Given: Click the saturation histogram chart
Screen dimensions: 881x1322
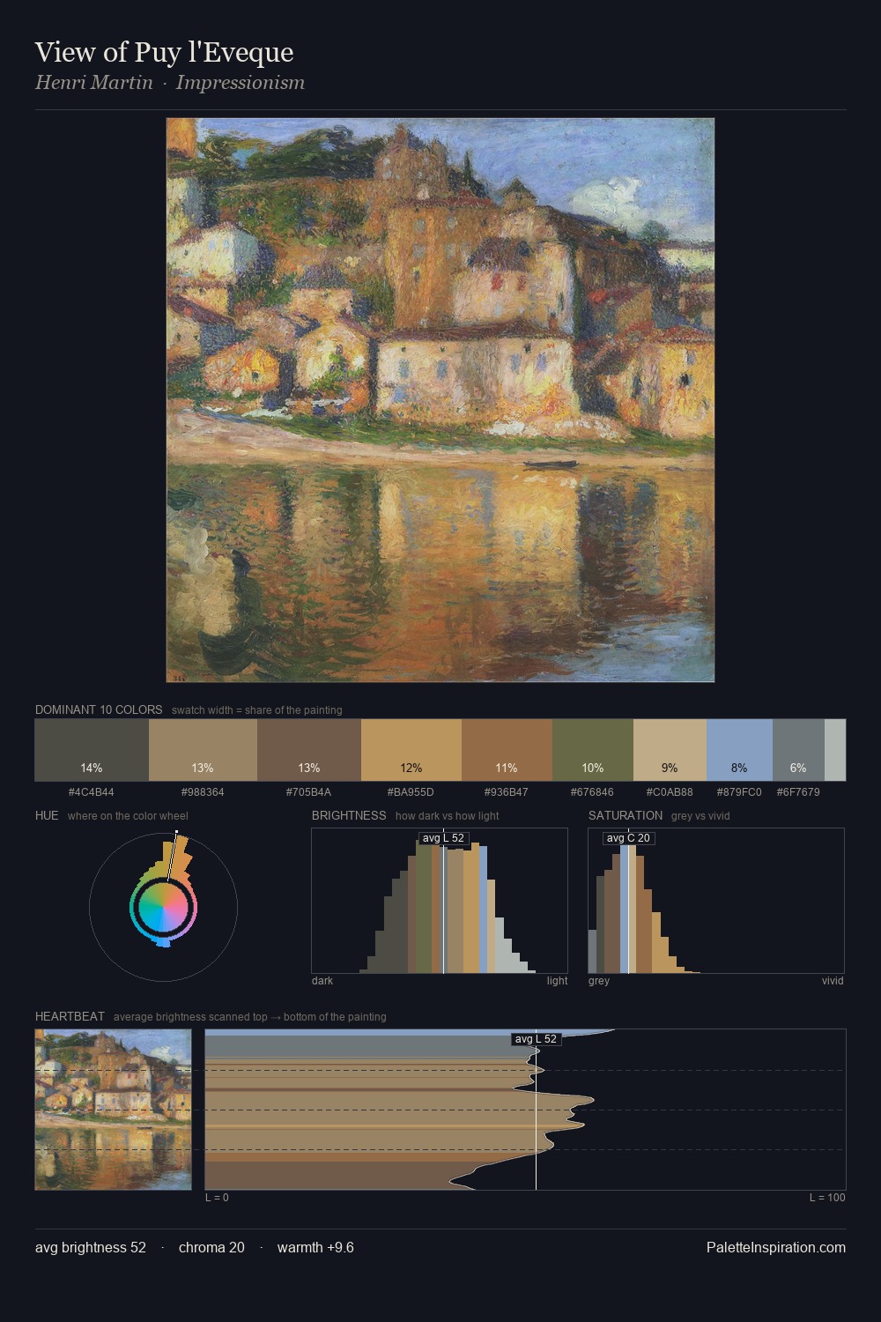Looking at the screenshot, I should [x=716, y=901].
